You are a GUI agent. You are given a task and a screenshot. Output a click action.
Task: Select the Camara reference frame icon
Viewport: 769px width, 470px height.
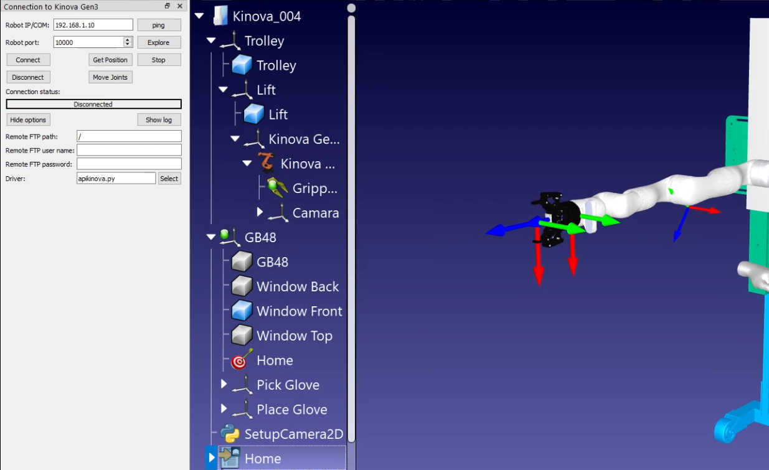pos(278,213)
